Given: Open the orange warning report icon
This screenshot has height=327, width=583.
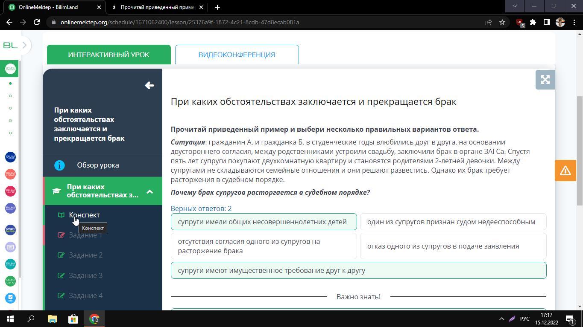Looking at the screenshot, I should coord(565,171).
